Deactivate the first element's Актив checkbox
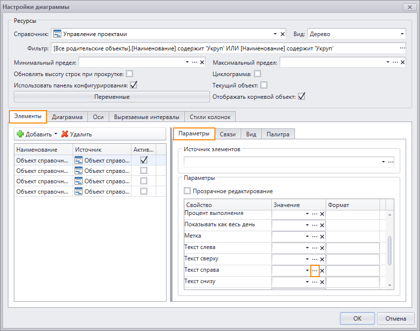The image size is (420, 331). click(x=144, y=160)
